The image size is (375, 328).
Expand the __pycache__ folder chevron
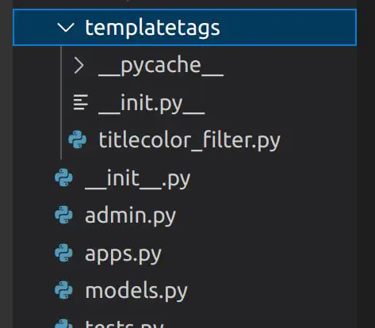tap(78, 66)
